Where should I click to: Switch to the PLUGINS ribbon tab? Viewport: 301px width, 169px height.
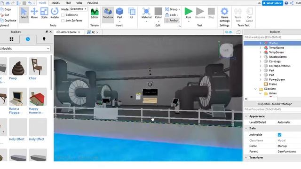point(93,3)
